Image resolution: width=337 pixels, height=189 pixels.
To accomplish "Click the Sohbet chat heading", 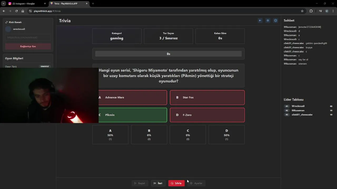I will [x=289, y=20].
